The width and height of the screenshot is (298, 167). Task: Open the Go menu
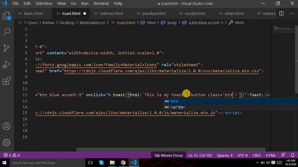click(x=74, y=3)
